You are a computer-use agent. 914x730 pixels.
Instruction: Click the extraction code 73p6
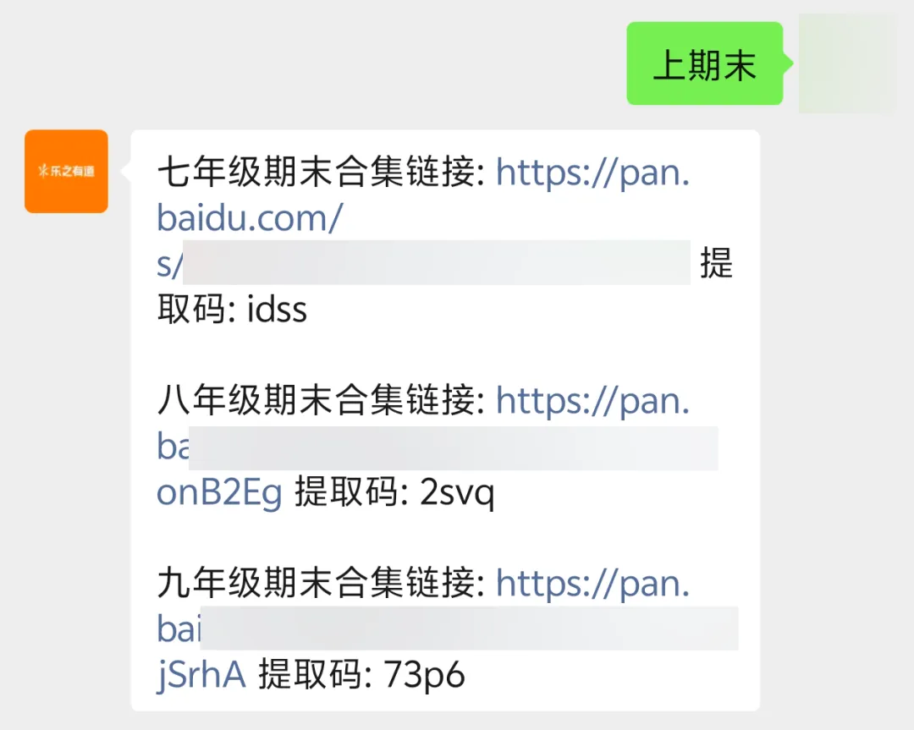point(424,675)
